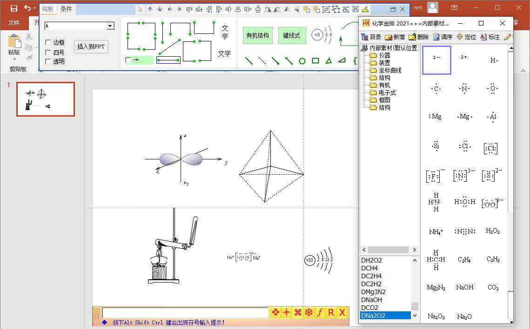Click the undo arrow in title bar
This screenshot has height=329, width=530.
point(27,8)
